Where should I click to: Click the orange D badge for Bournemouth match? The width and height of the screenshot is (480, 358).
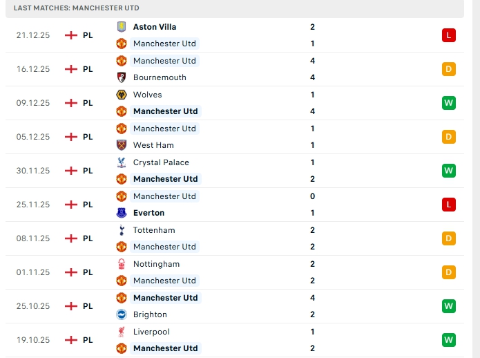449,69
